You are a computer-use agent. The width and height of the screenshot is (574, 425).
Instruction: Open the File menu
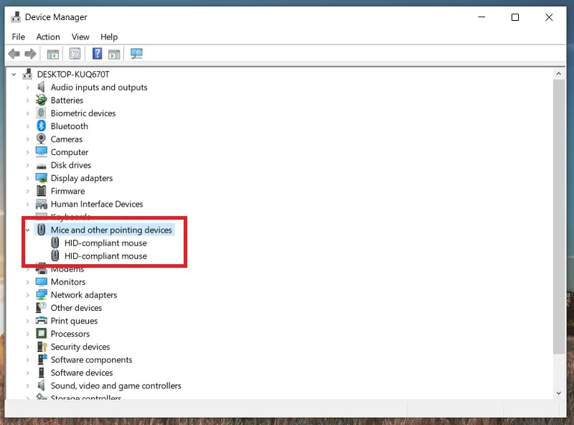[19, 37]
